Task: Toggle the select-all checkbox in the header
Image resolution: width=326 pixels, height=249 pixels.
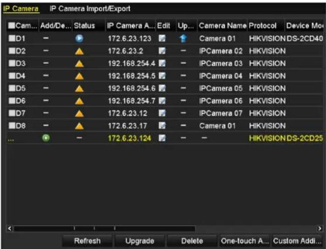Action: [x=11, y=25]
